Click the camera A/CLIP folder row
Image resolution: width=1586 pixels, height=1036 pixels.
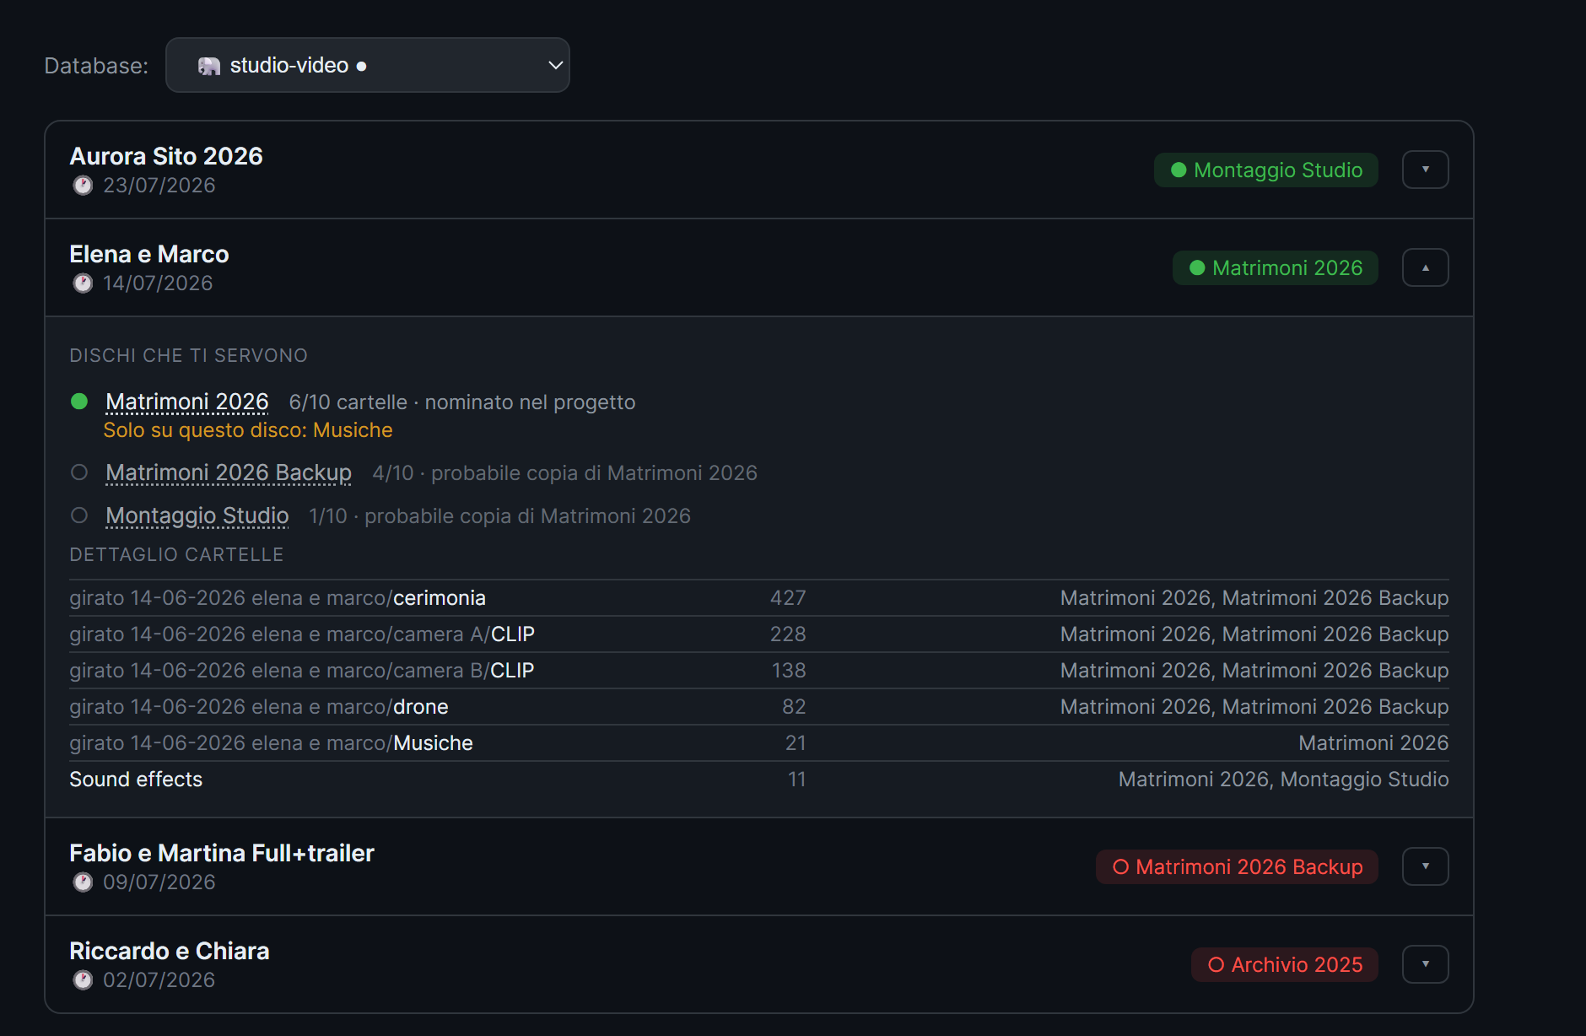pyautogui.click(x=759, y=634)
